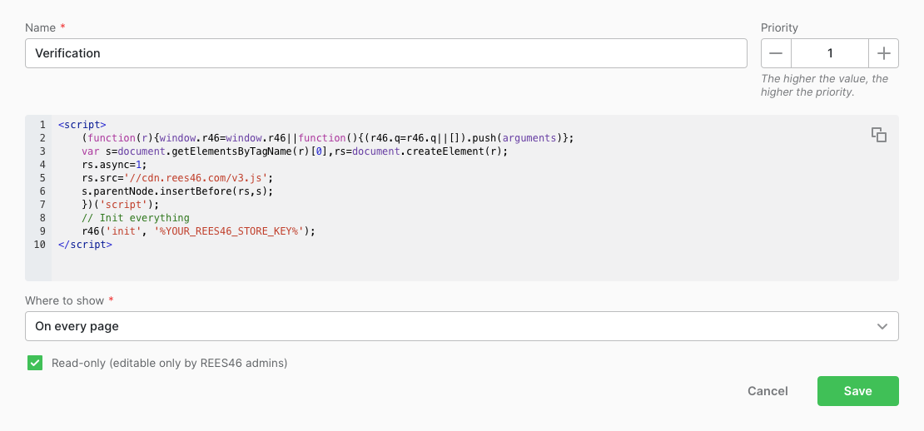Screen dimensions: 924x431
Task: Click line number 3 in the gutter
Action: click(x=42, y=151)
